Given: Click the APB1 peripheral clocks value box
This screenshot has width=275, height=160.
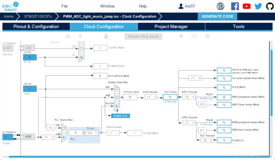Looking at the screenshot, I should tap(224, 97).
